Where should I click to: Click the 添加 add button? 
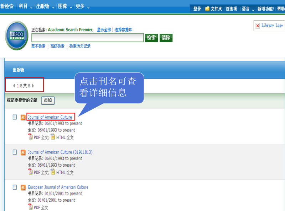click(x=48, y=101)
